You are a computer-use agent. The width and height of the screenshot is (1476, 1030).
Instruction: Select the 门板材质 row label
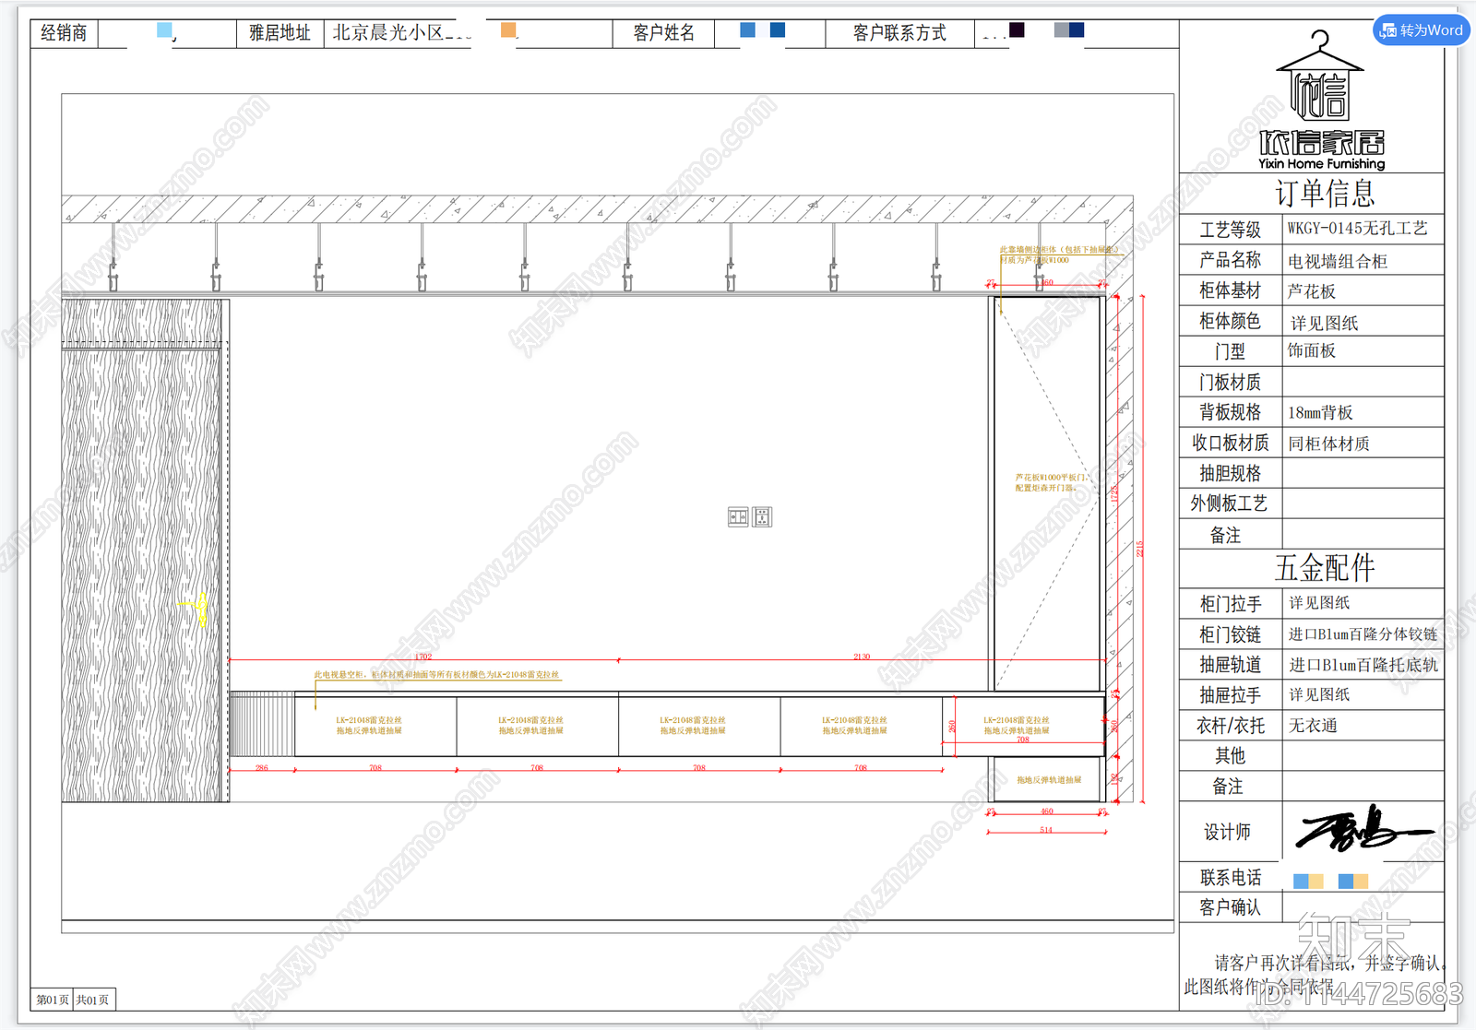(x=1230, y=382)
